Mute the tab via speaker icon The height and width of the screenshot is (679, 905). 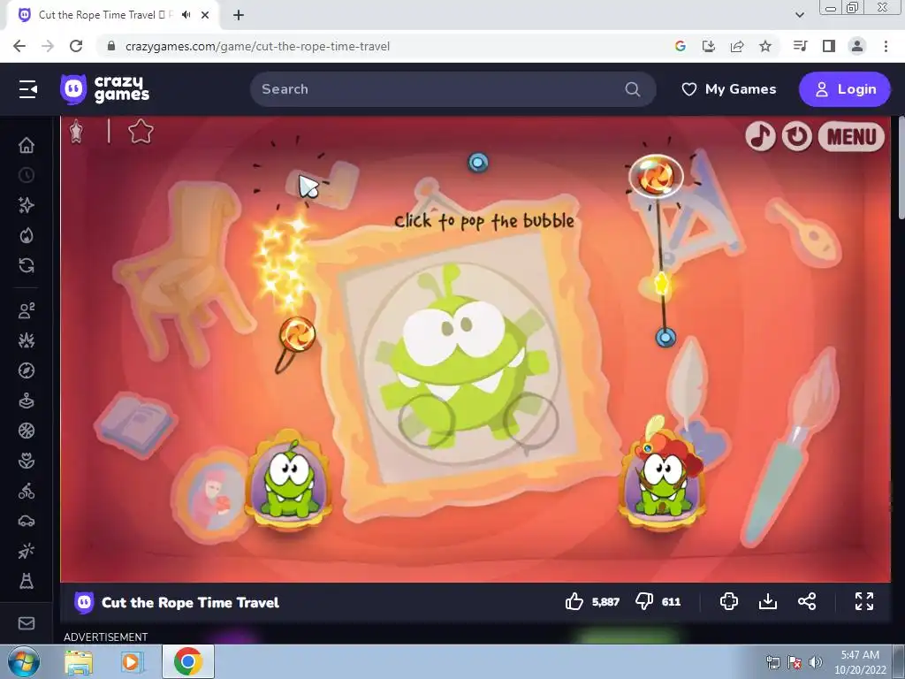[x=186, y=15]
